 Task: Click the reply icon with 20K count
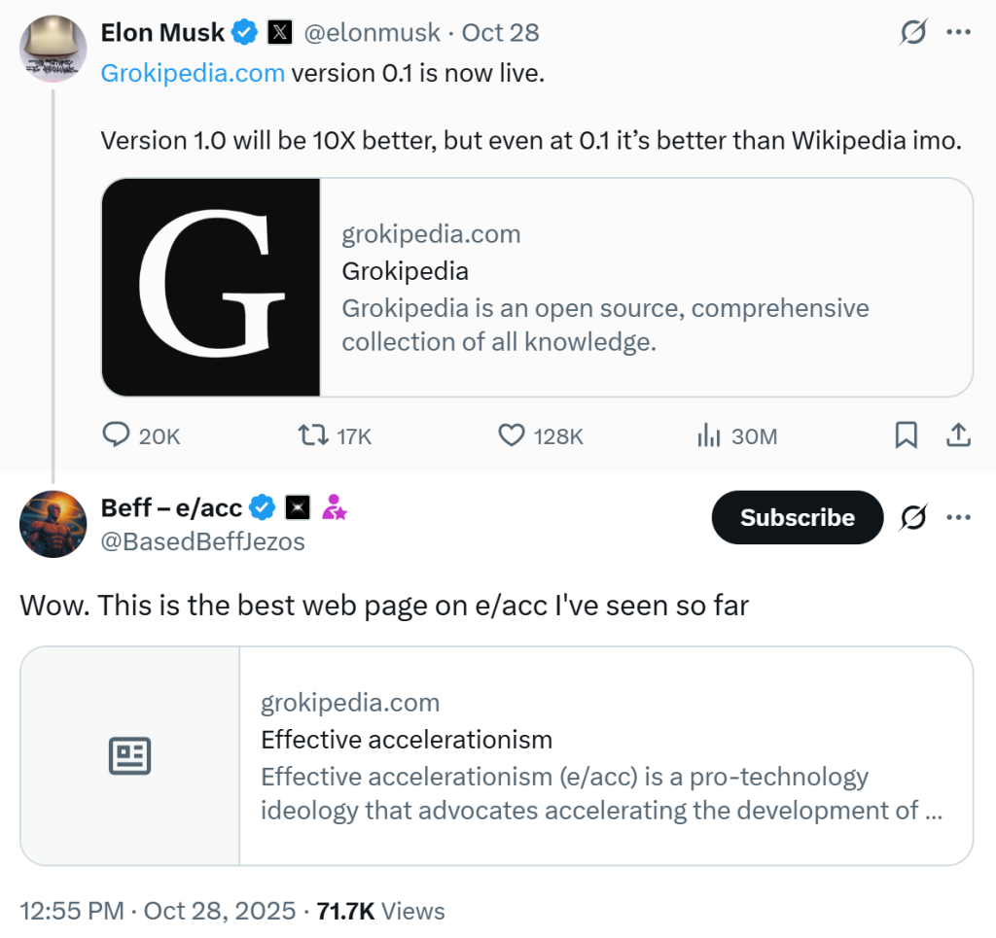(x=117, y=435)
